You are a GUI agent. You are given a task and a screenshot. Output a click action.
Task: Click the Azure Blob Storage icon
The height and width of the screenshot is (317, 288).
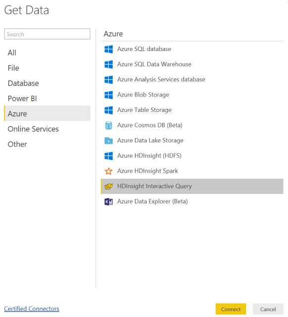(x=109, y=95)
